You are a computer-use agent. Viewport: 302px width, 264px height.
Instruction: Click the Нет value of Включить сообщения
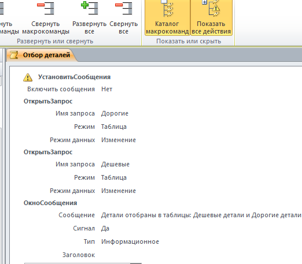click(106, 89)
